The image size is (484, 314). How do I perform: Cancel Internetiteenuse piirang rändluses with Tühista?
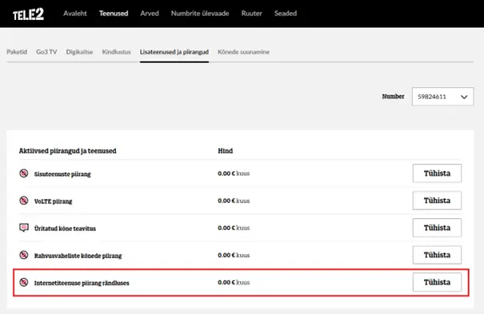[437, 282]
